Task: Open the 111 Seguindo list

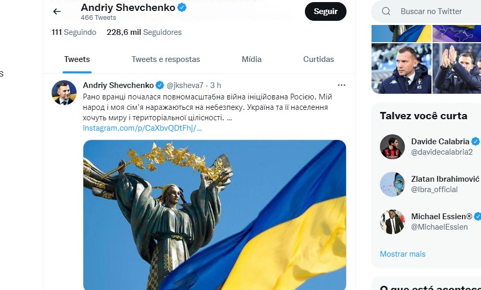Action: click(x=74, y=32)
